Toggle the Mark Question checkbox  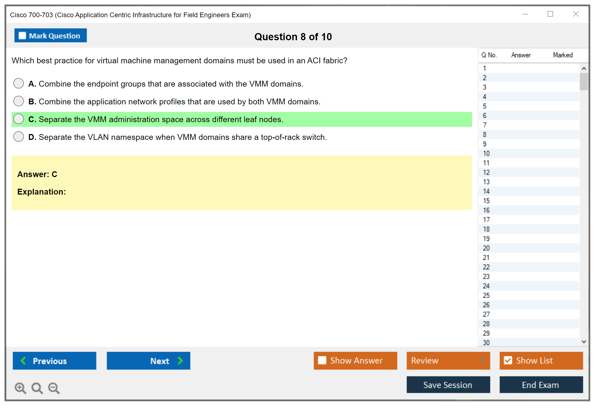[22, 36]
